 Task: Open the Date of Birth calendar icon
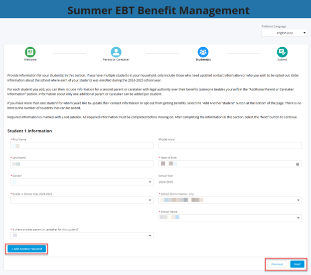[298, 164]
